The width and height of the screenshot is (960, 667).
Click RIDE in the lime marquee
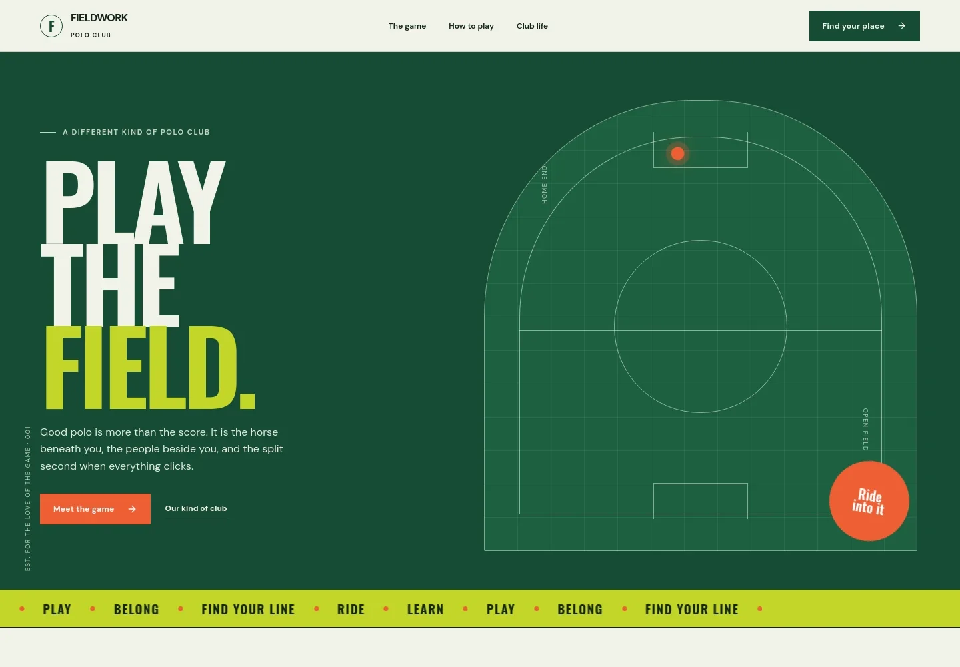351,609
